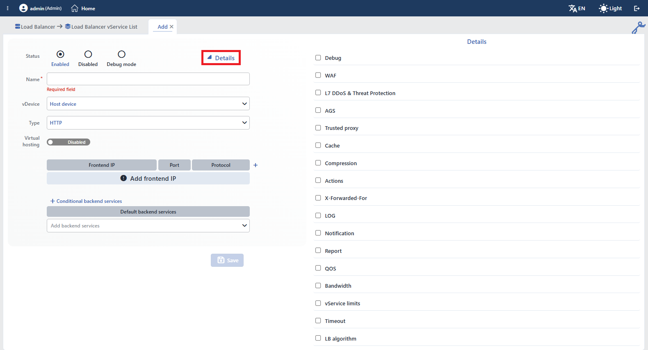This screenshot has width=648, height=350.
Task: Check the Debug checkbox
Action: click(318, 58)
